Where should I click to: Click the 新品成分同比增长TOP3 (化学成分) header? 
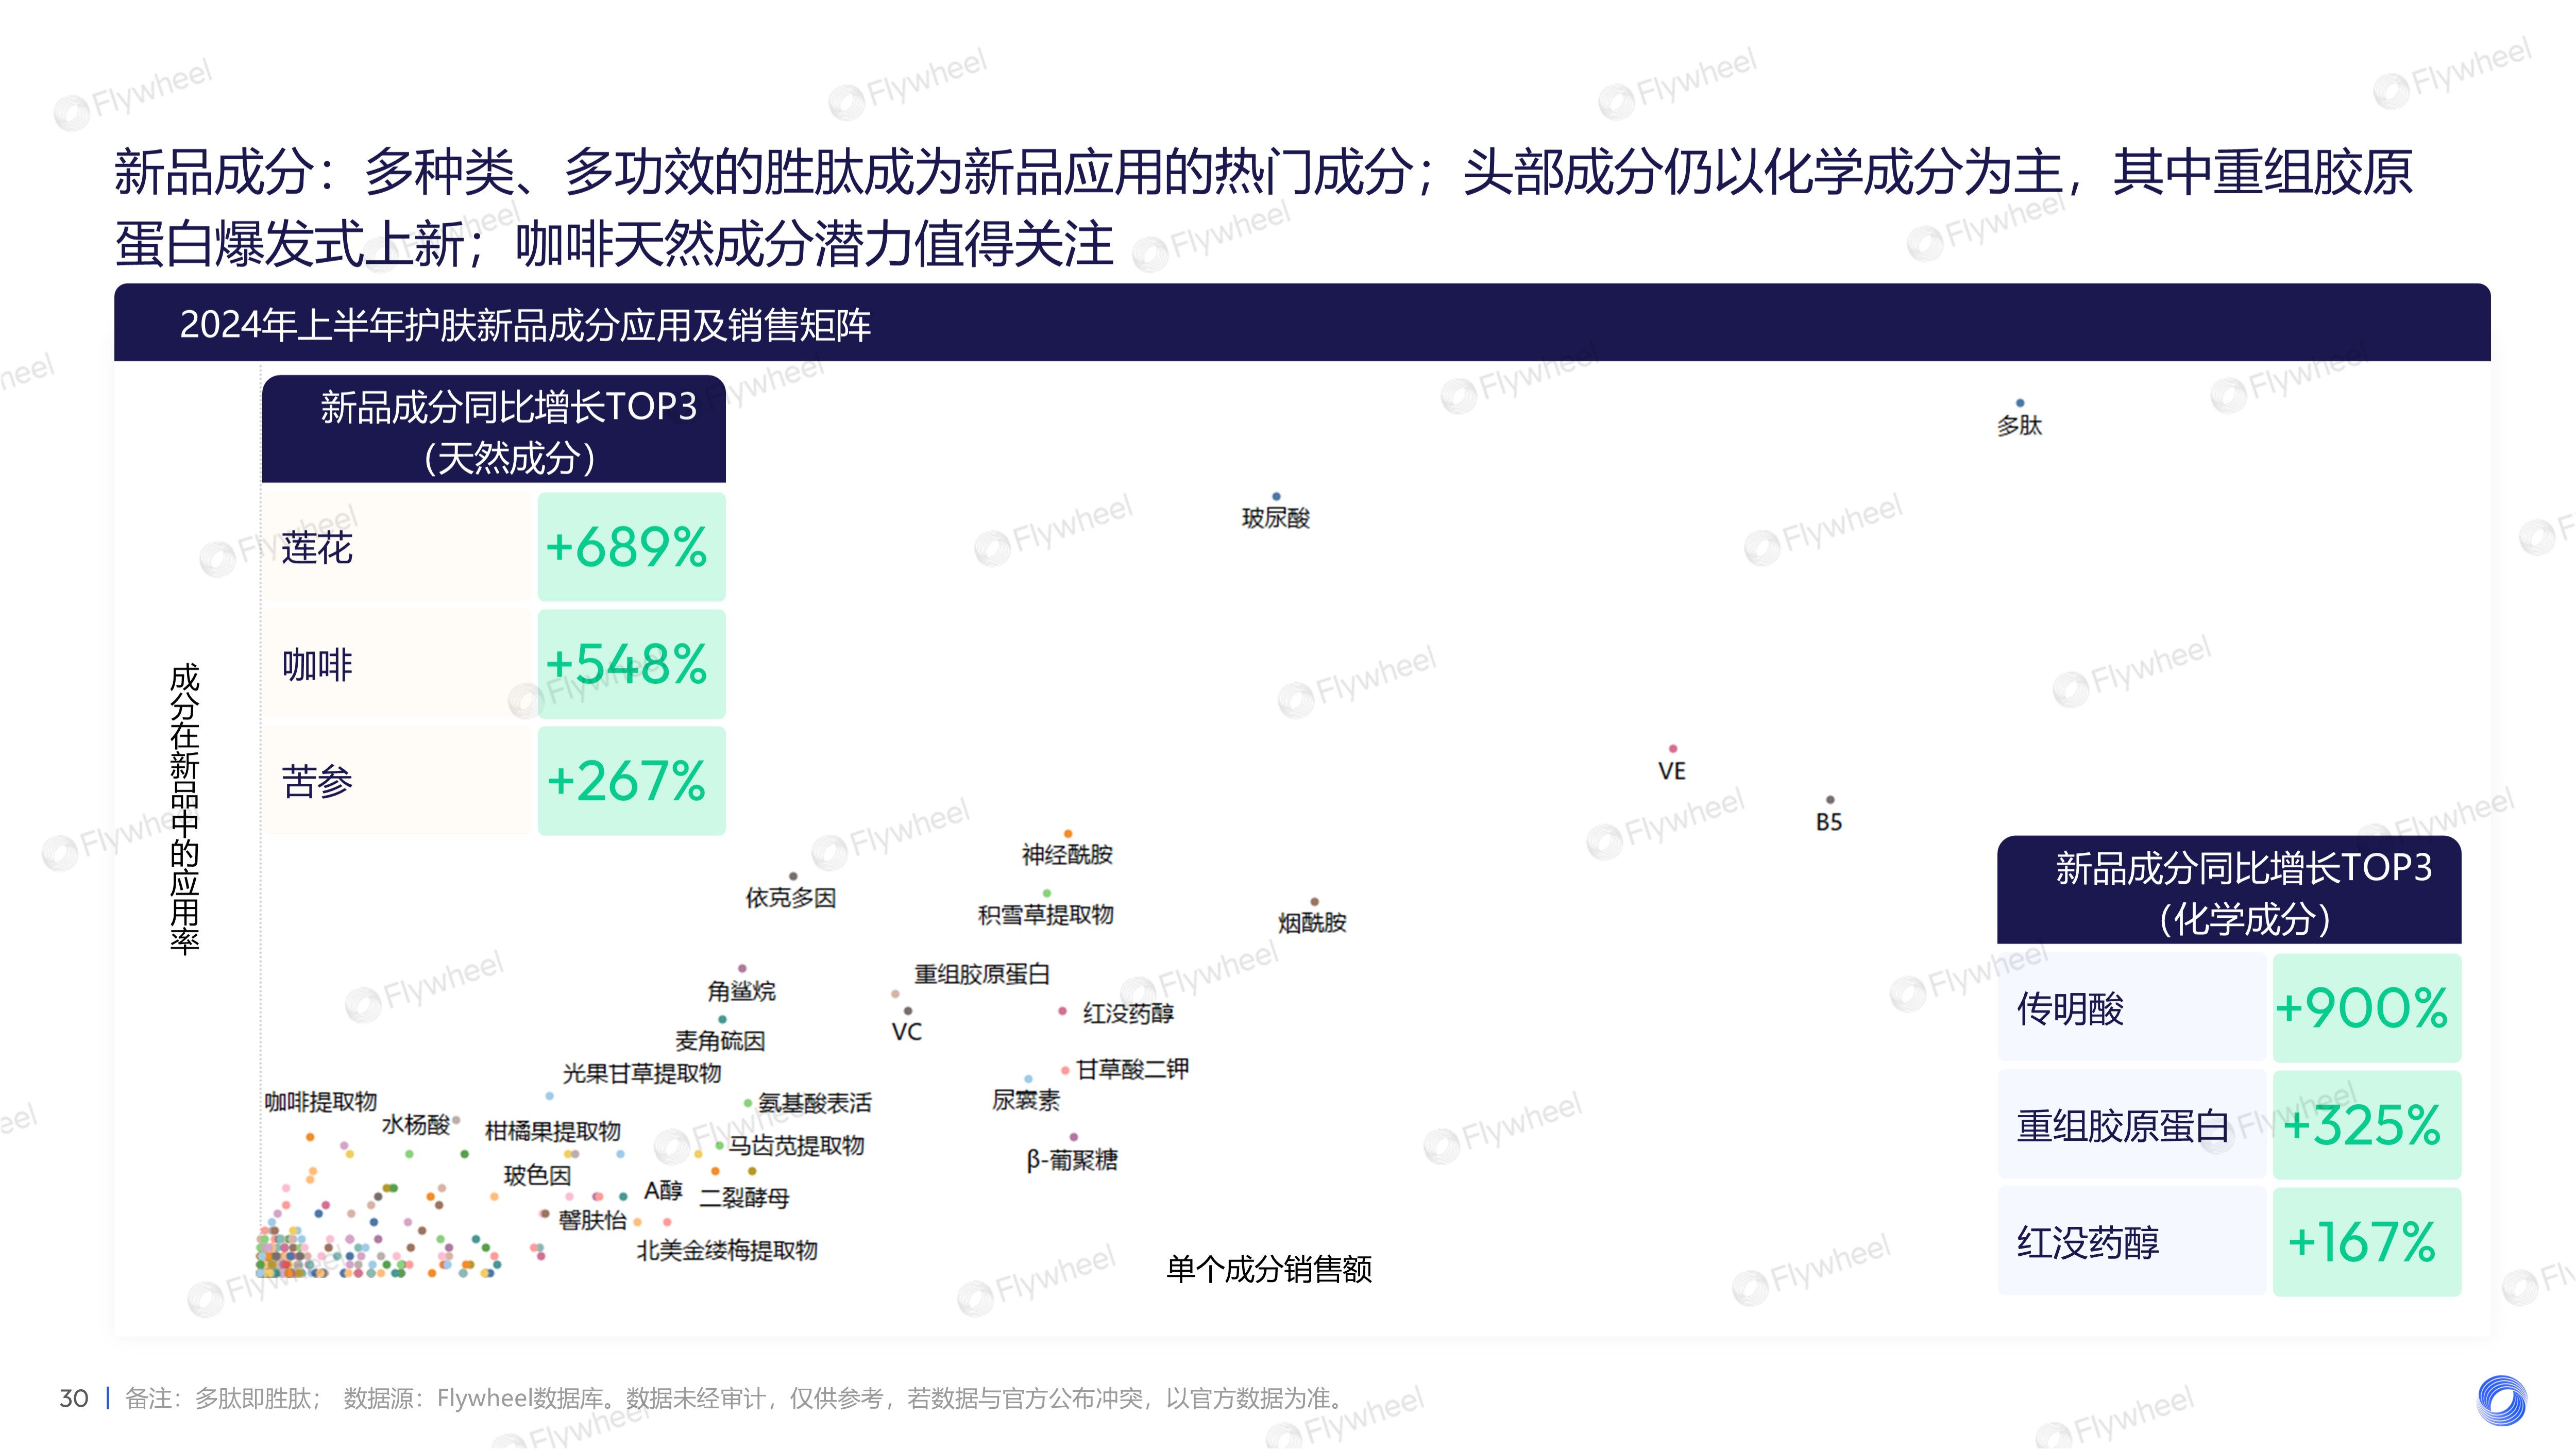click(2229, 890)
